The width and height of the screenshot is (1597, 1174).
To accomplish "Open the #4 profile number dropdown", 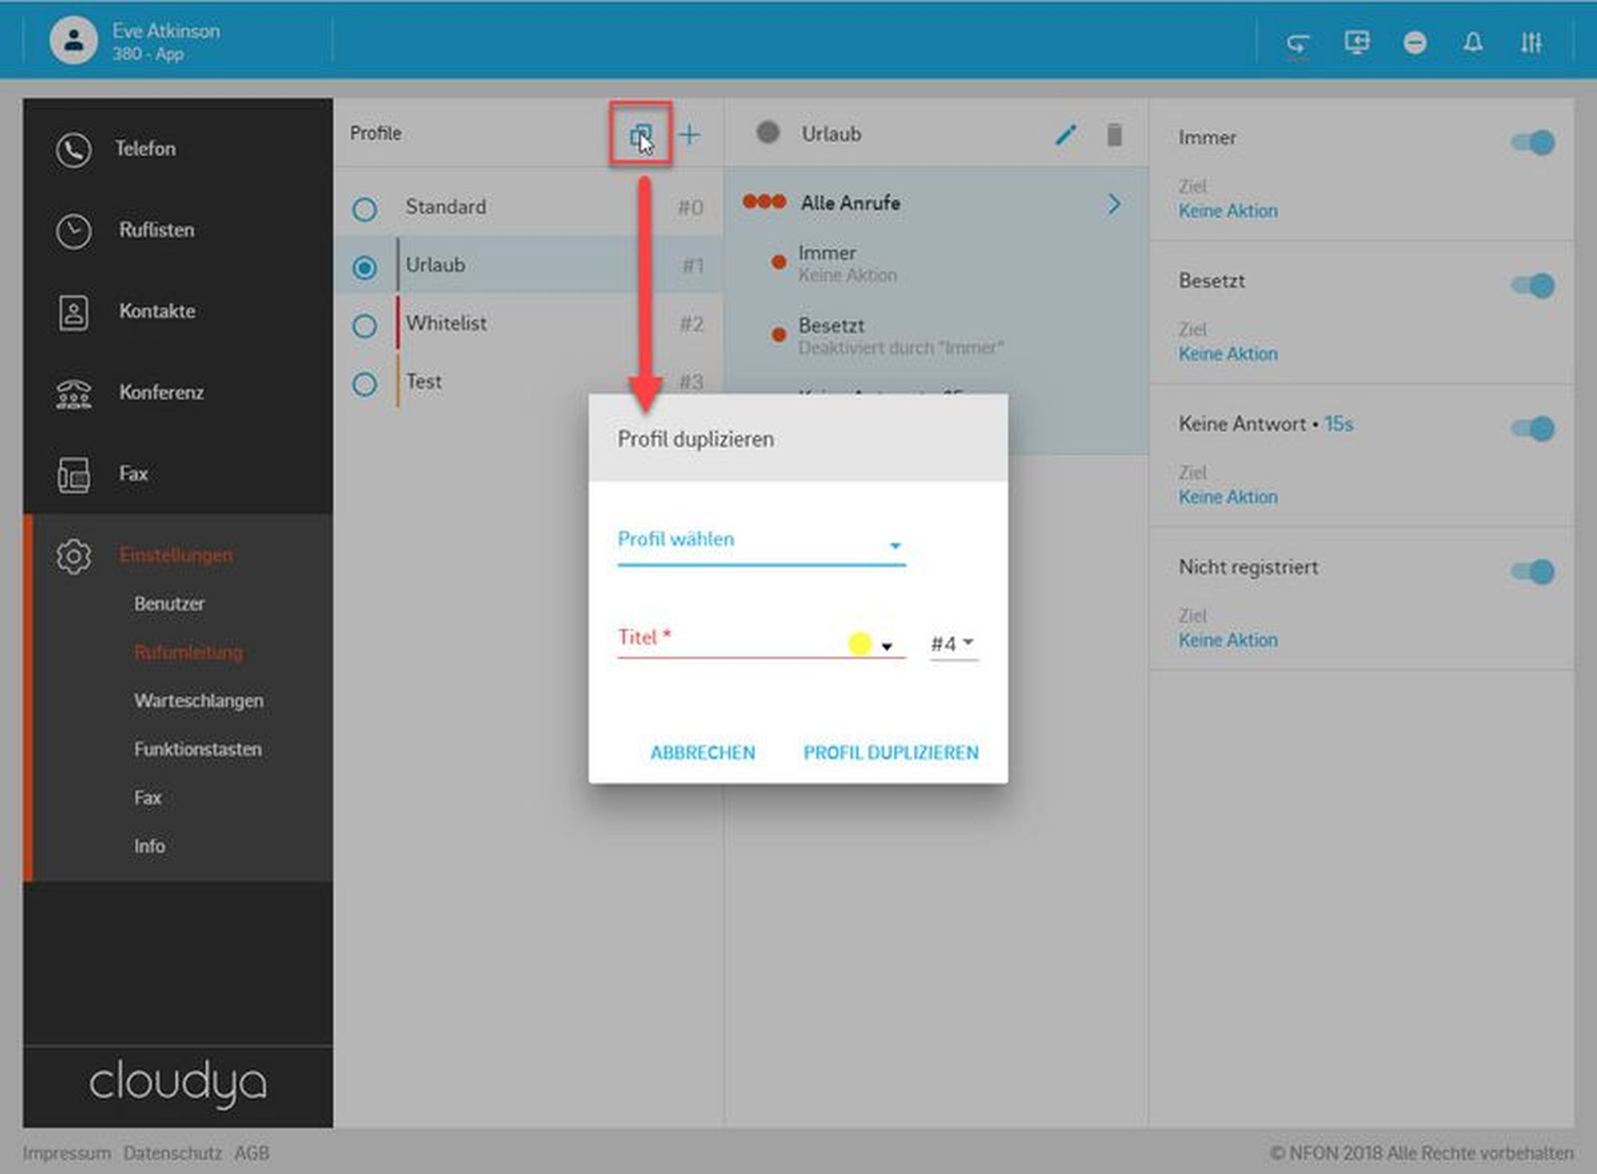I will coord(953,644).
